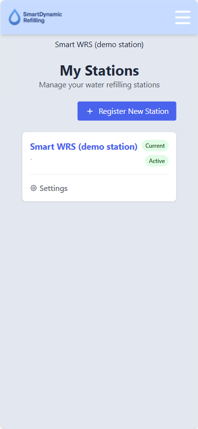Screen dimensions: 198x429
Task: Click the plus icon in Register button
Action: (x=89, y=111)
